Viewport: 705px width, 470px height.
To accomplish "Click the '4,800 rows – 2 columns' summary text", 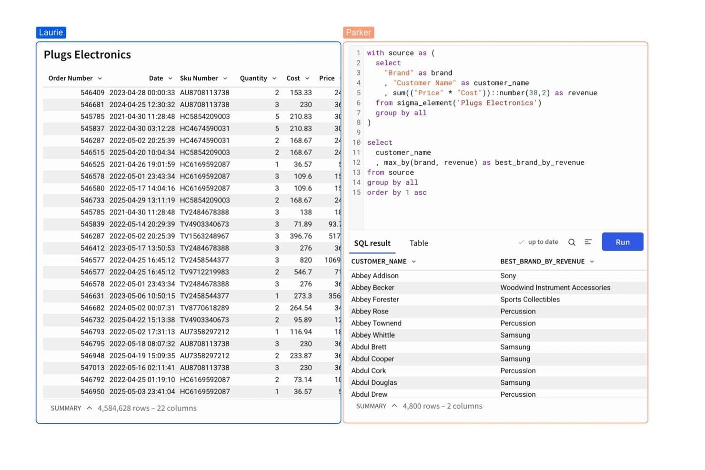I will tap(443, 406).
